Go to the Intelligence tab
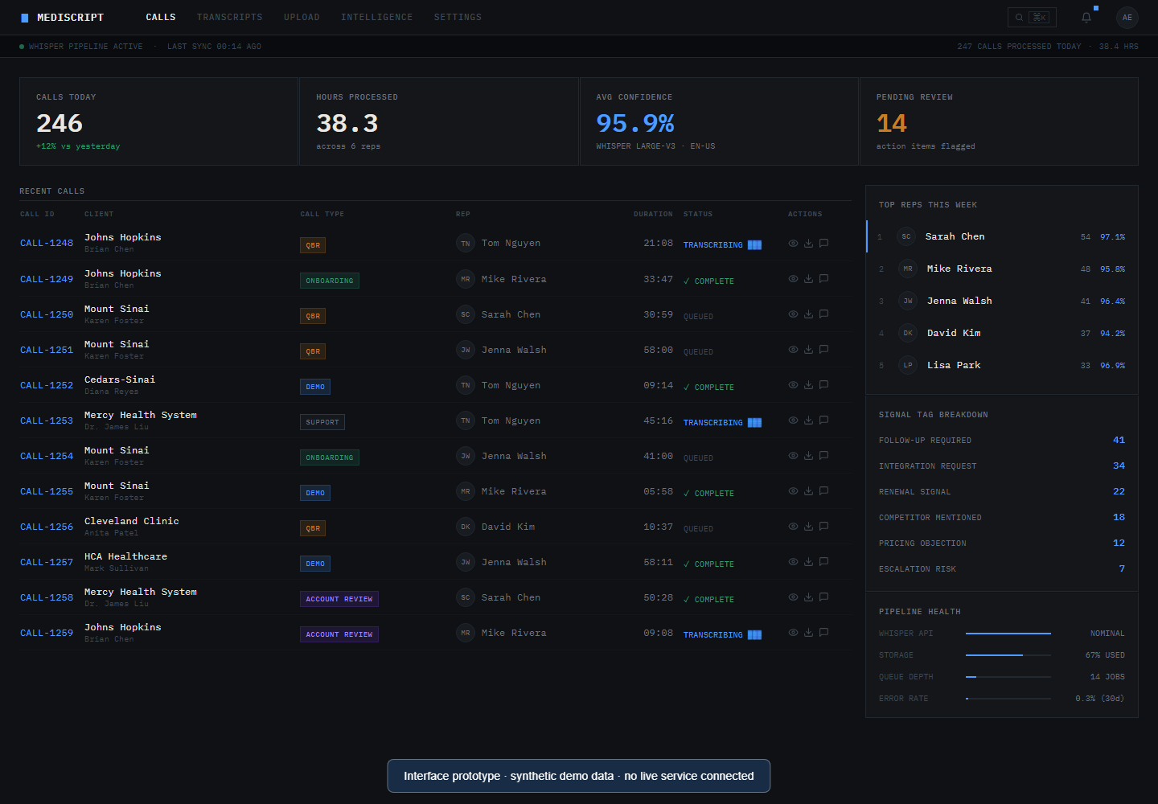 pos(376,17)
